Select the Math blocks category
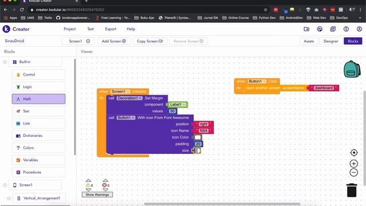366x206 pixels. [x=38, y=99]
